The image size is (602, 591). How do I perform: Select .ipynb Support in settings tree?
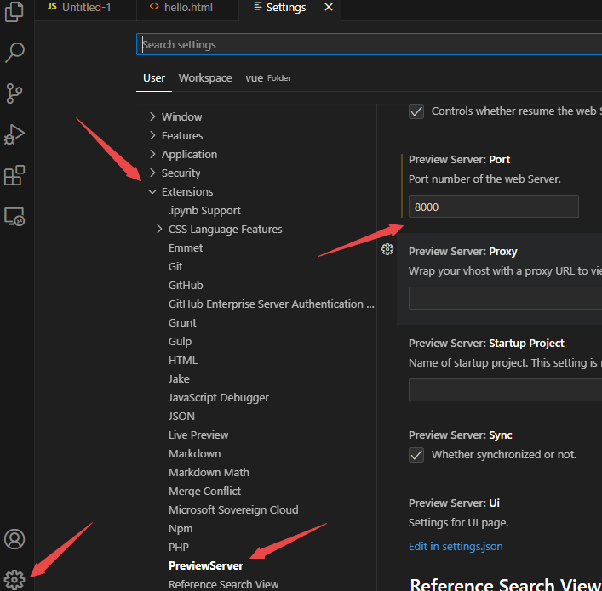click(x=204, y=211)
